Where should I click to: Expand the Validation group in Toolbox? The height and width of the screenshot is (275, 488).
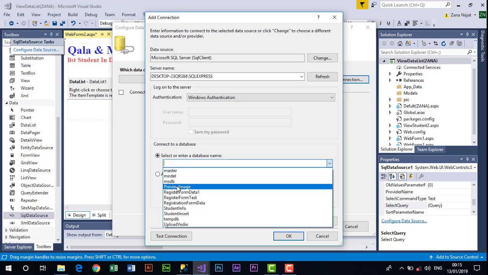tap(6, 230)
